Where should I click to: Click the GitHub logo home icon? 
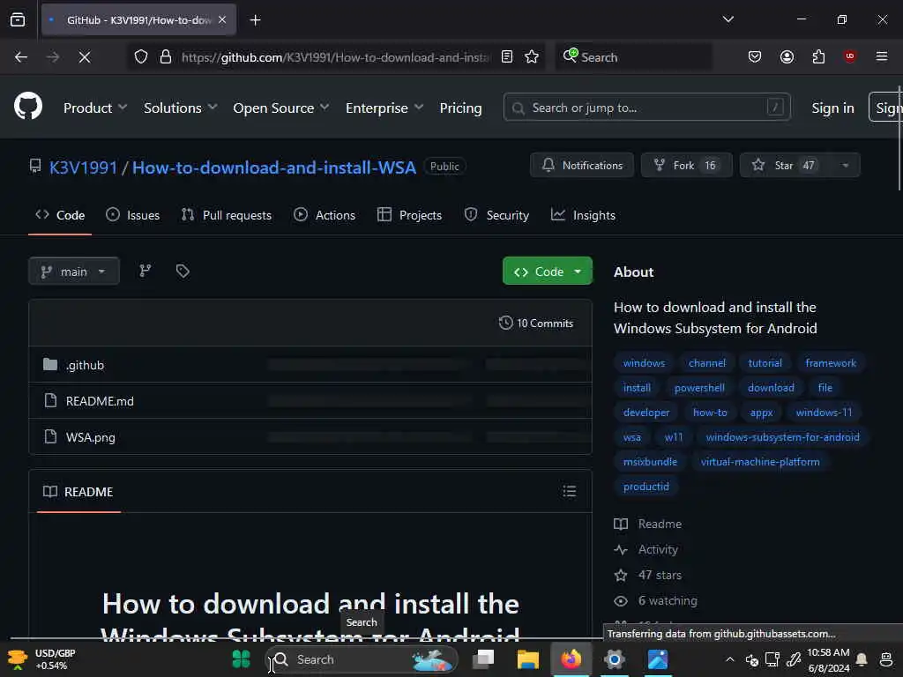[27, 107]
